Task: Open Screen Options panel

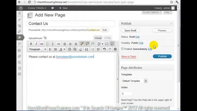Action: 152,12
